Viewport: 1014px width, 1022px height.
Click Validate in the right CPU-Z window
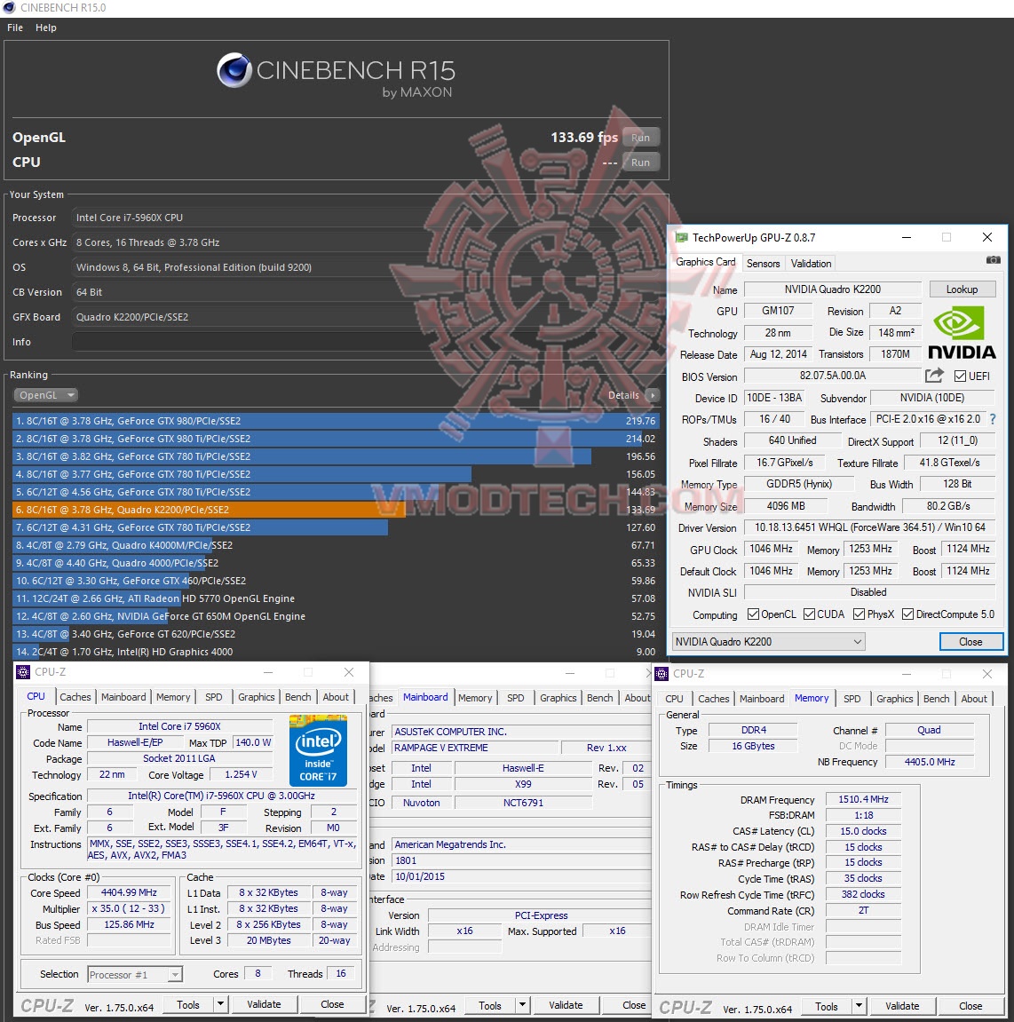coord(902,1006)
